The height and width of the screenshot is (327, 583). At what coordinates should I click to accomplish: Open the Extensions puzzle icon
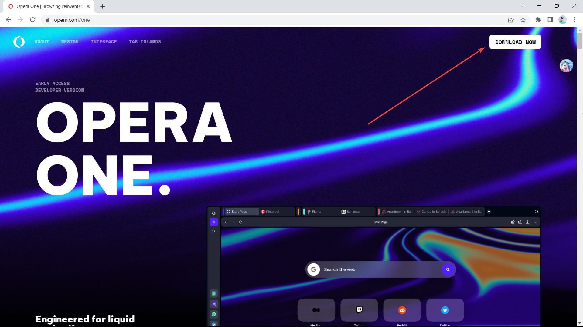[x=538, y=20]
